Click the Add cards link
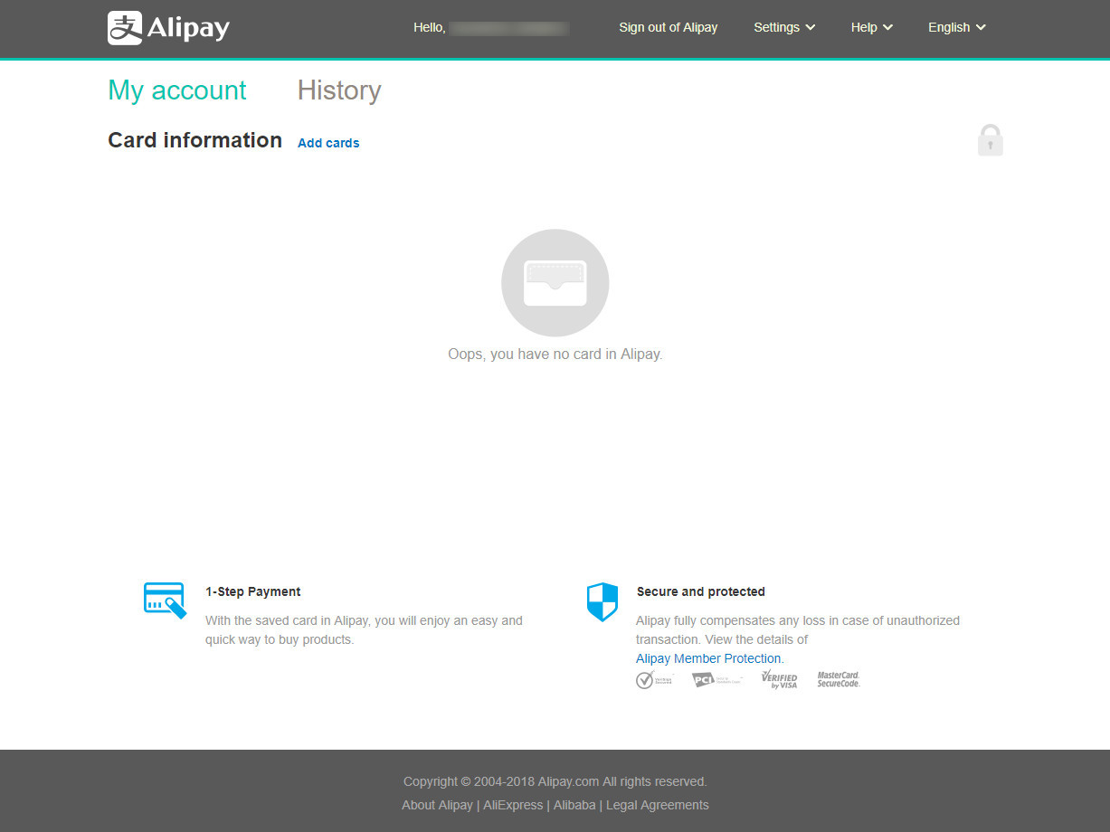 click(328, 143)
